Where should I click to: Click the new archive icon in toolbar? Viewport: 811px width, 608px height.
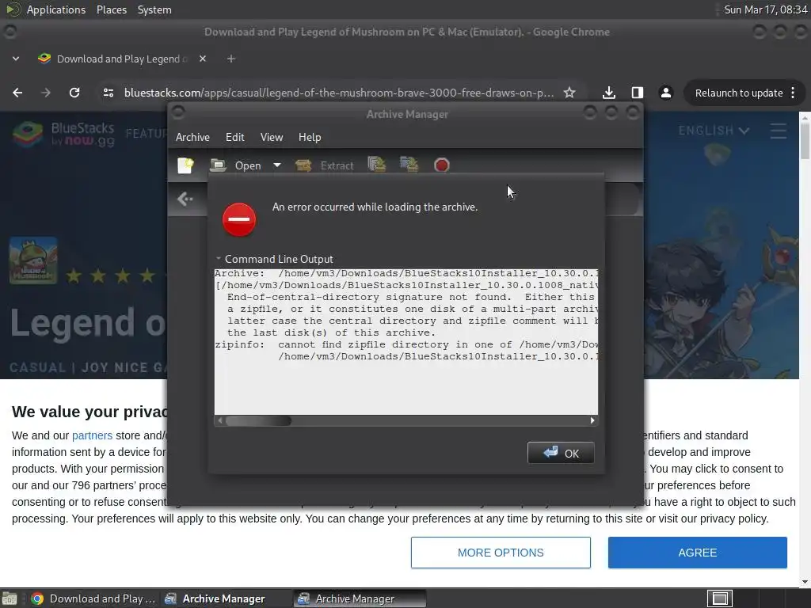(185, 165)
